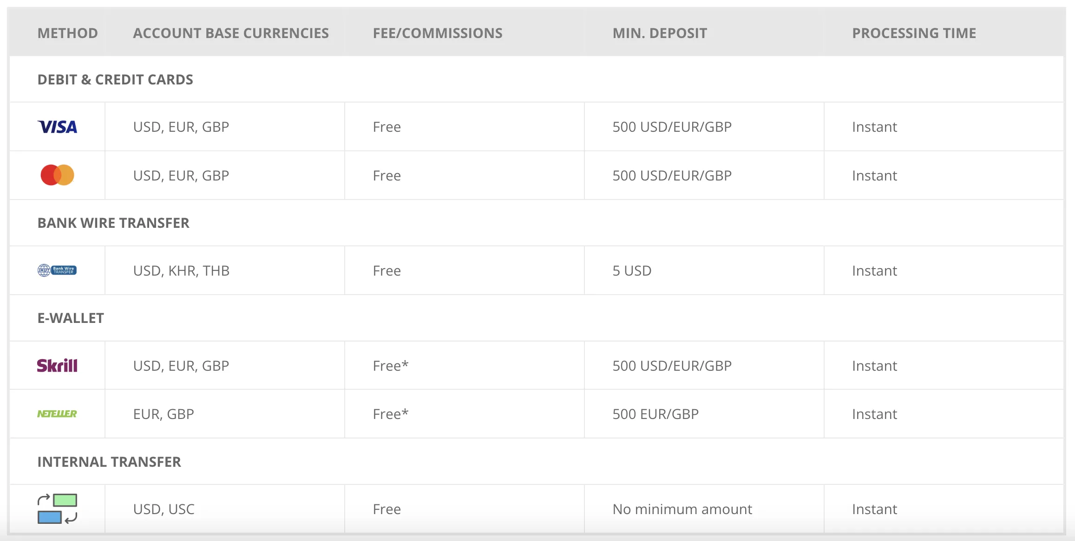This screenshot has width=1075, height=541.
Task: Click the Neteller logo
Action: click(57, 413)
